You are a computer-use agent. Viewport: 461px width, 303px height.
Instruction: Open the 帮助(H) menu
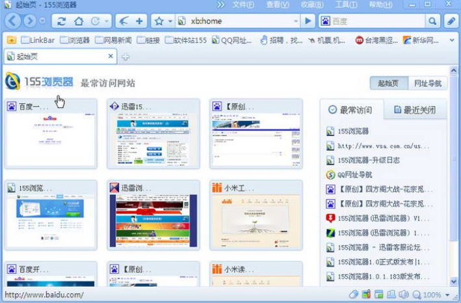381,5
